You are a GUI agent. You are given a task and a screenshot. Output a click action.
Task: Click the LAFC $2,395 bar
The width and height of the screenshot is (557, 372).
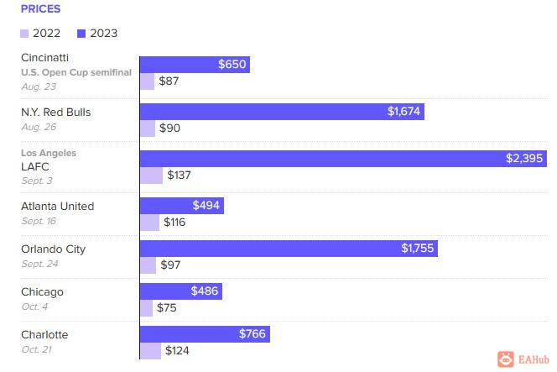343,159
